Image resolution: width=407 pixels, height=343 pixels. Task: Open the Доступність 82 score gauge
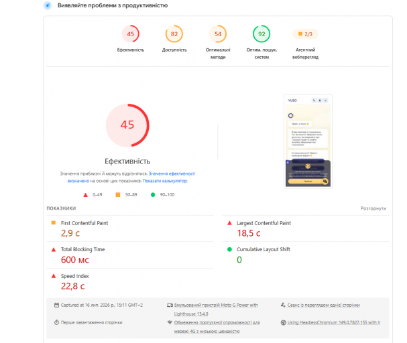174,38
